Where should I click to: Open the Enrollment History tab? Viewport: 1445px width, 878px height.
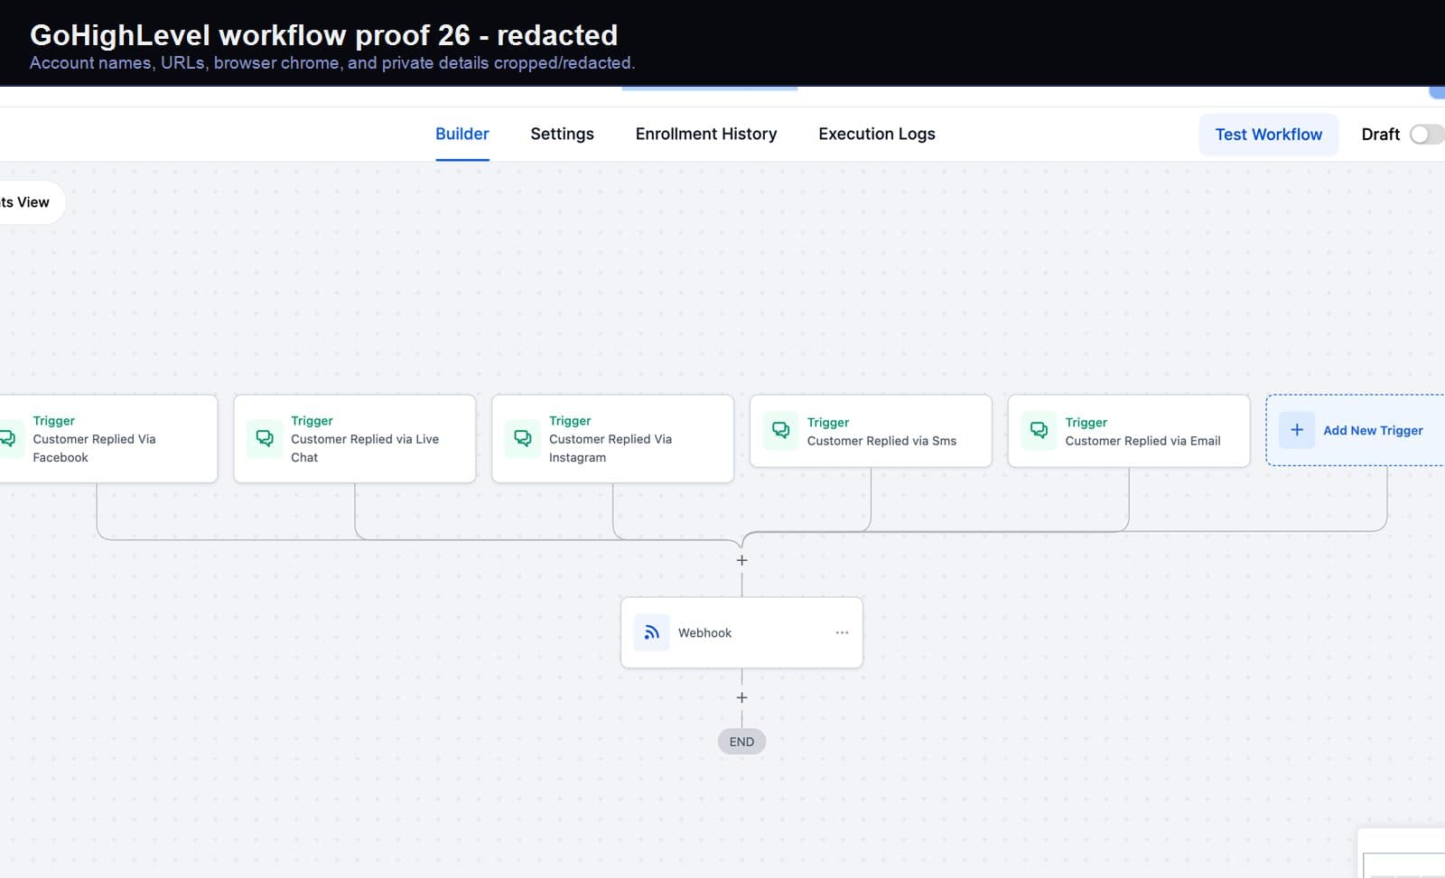point(705,134)
